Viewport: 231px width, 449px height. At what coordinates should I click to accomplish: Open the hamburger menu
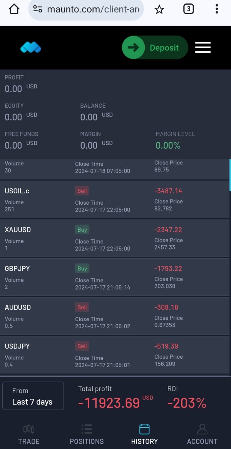[203, 47]
